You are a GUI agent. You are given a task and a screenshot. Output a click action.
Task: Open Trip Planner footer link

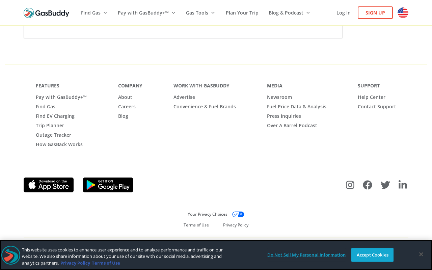[x=50, y=126]
